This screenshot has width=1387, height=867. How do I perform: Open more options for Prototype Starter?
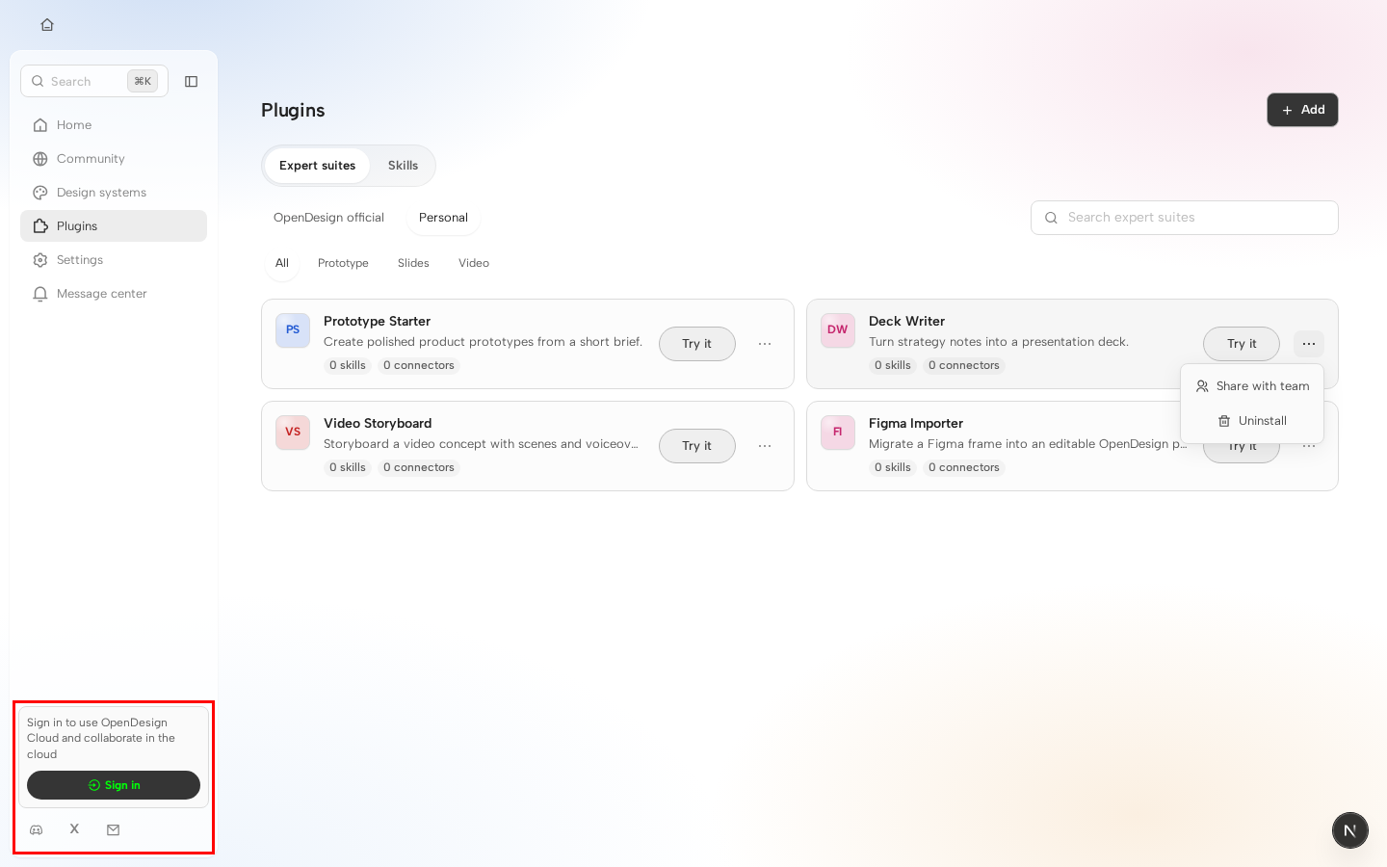pos(765,344)
